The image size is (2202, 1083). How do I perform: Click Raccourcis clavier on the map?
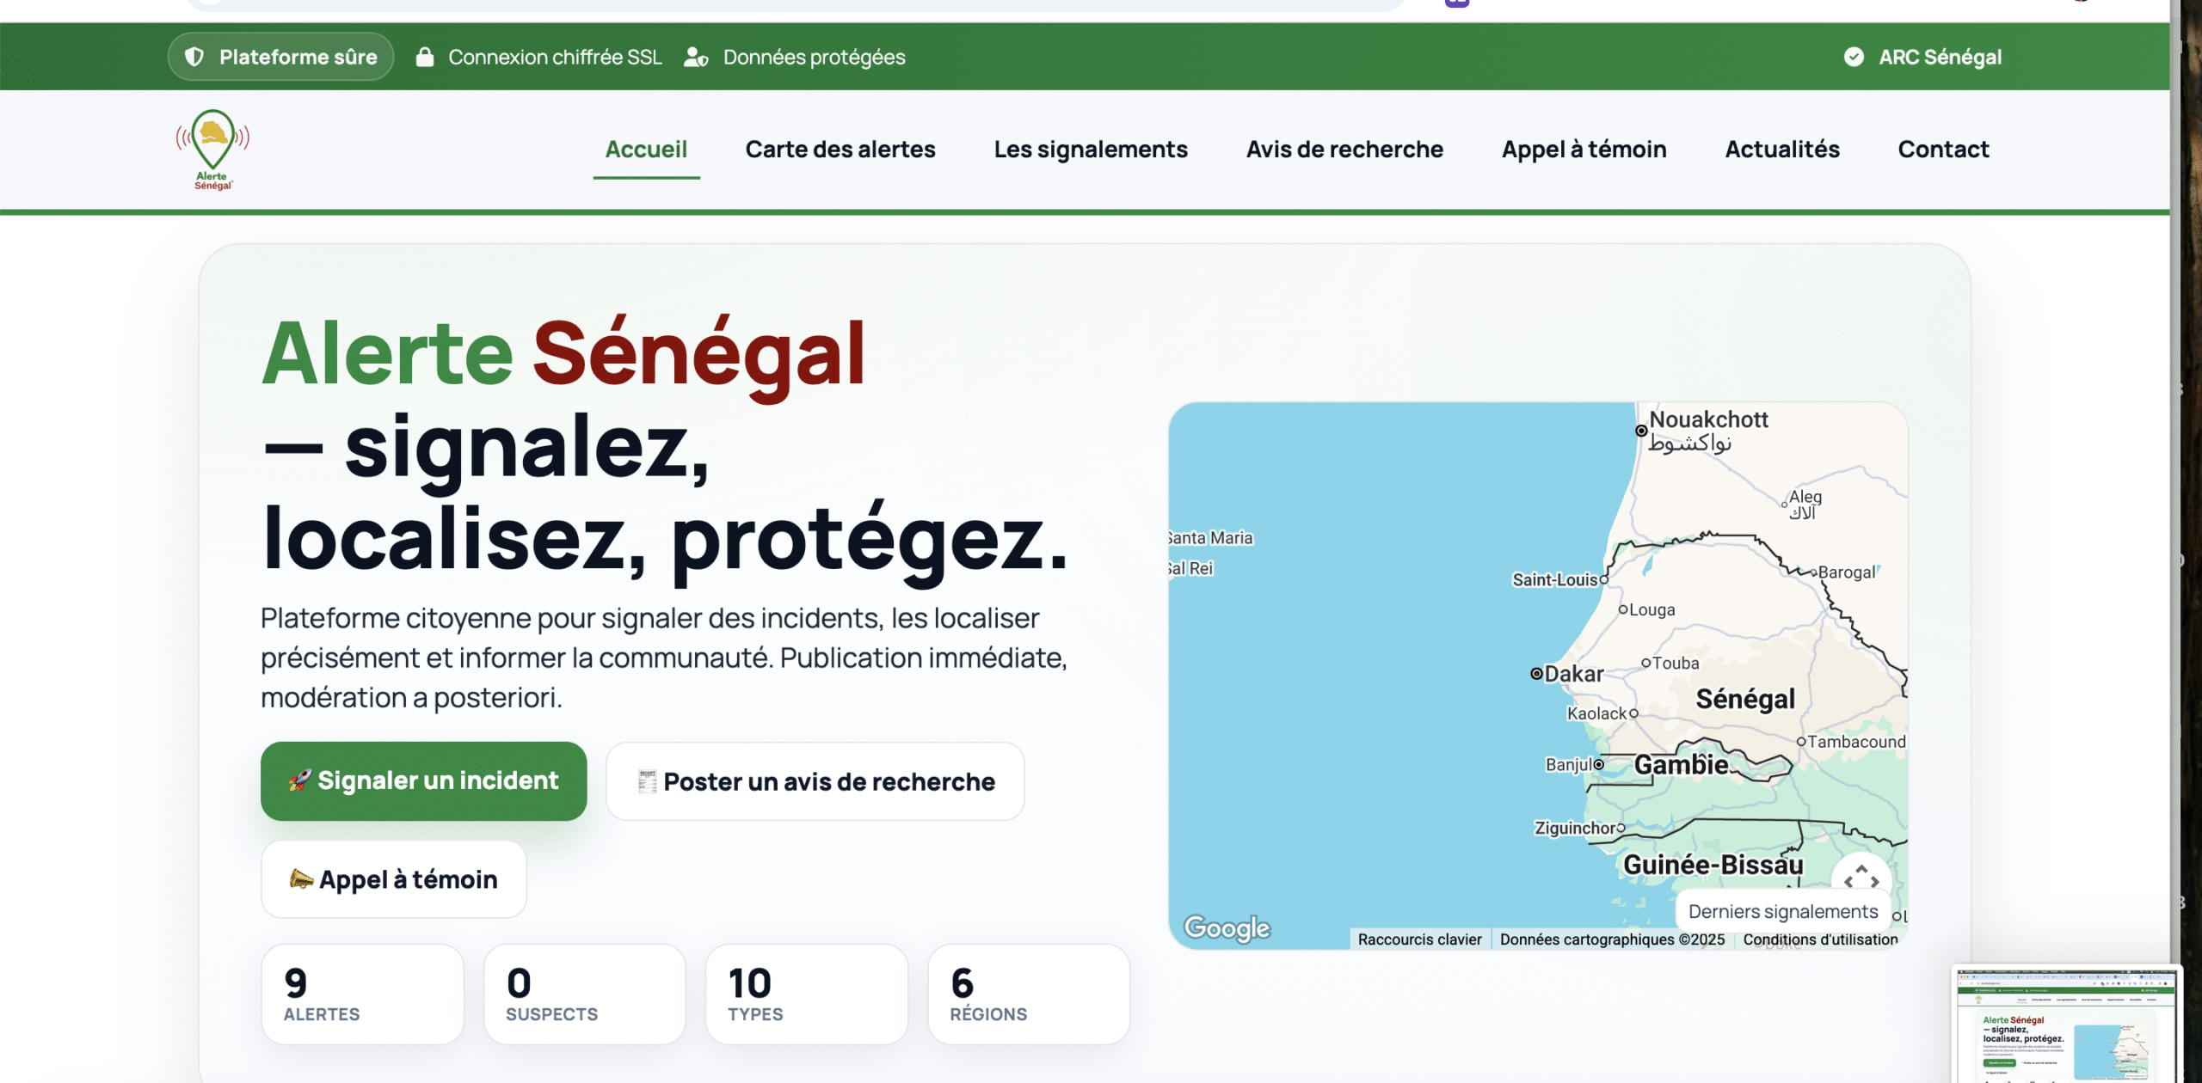click(1418, 939)
